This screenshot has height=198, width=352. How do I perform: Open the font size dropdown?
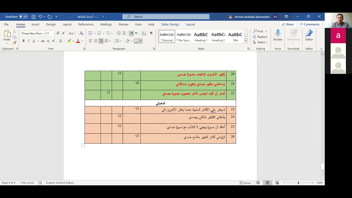coord(54,33)
